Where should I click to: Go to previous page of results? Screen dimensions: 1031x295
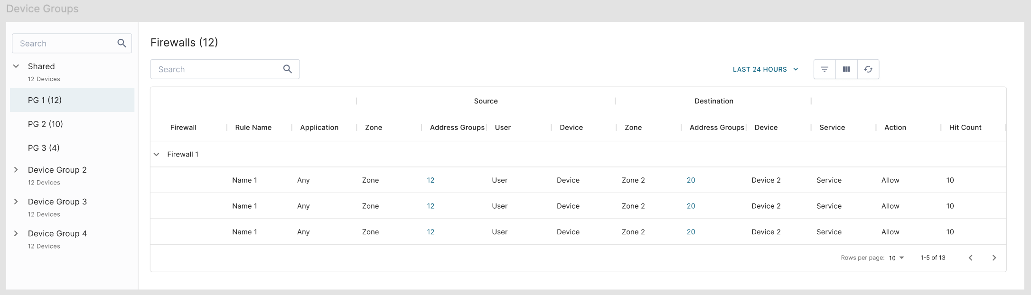[970, 258]
